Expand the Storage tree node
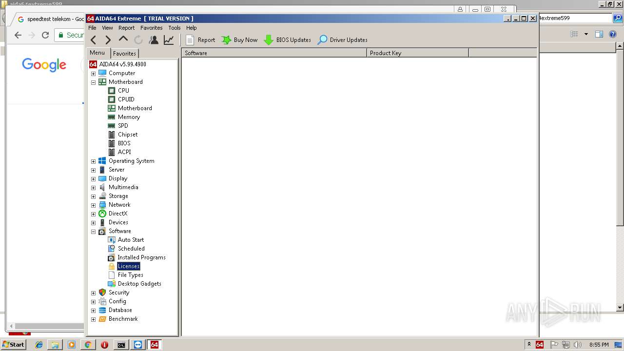 pyautogui.click(x=94, y=196)
